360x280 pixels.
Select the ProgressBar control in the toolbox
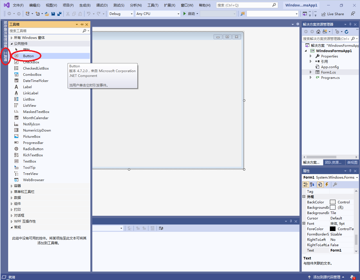(x=33, y=143)
